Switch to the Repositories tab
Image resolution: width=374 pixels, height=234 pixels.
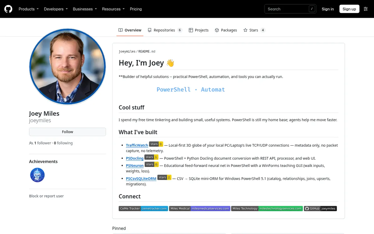point(165,30)
